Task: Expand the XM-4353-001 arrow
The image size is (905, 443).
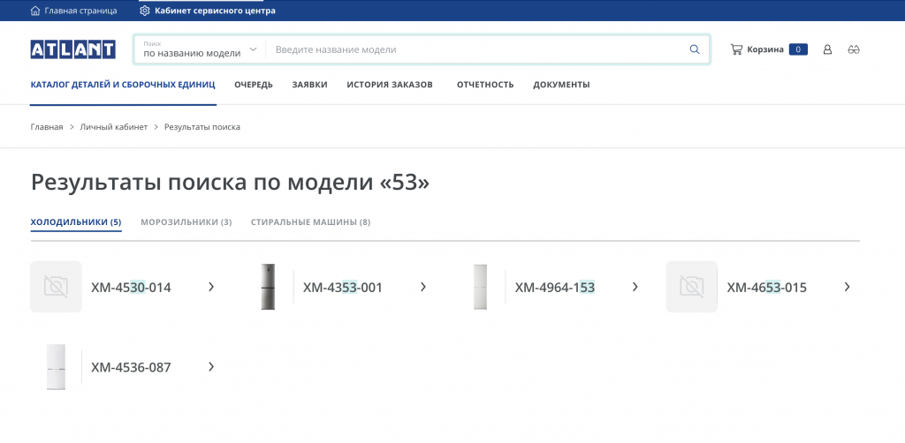Action: (423, 287)
